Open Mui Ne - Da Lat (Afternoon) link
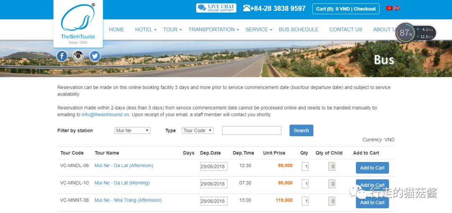452x213 pixels. tap(123, 165)
